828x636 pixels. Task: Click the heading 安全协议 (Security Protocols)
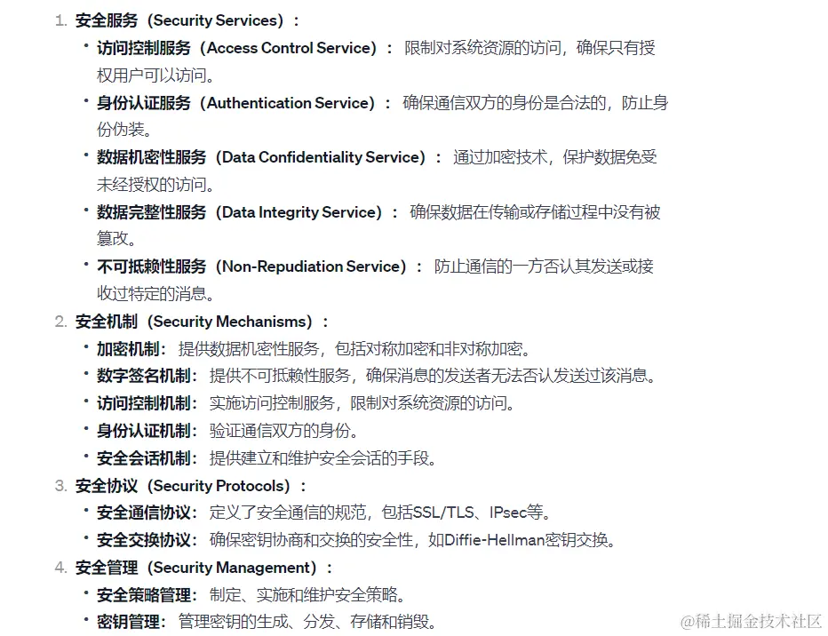(x=183, y=486)
